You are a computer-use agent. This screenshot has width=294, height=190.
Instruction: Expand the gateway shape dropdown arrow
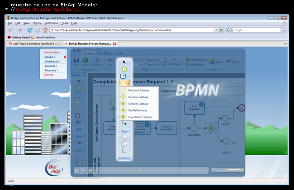[129, 83]
